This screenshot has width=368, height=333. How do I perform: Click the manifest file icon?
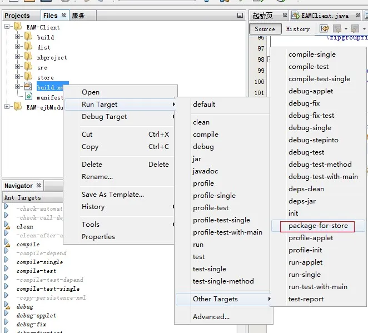(x=28, y=97)
